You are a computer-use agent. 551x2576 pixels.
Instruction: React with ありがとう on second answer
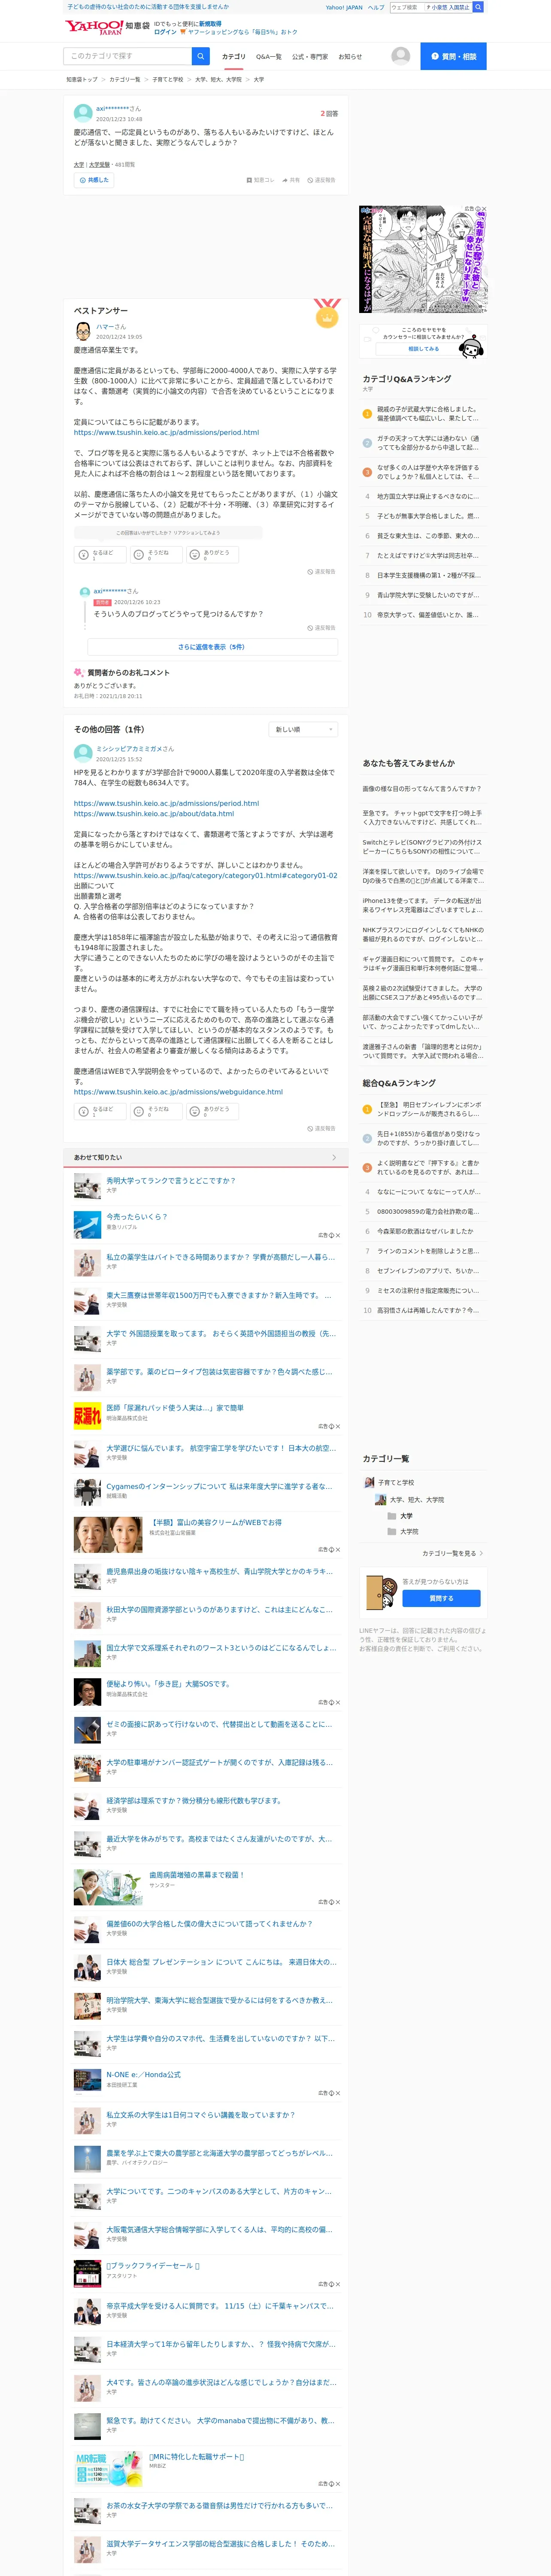point(212,1111)
